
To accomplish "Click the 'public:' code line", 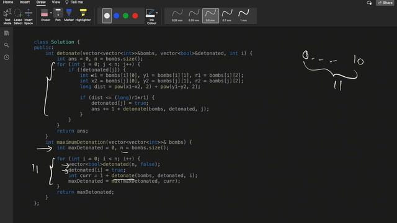I will pyautogui.click(x=44, y=48).
